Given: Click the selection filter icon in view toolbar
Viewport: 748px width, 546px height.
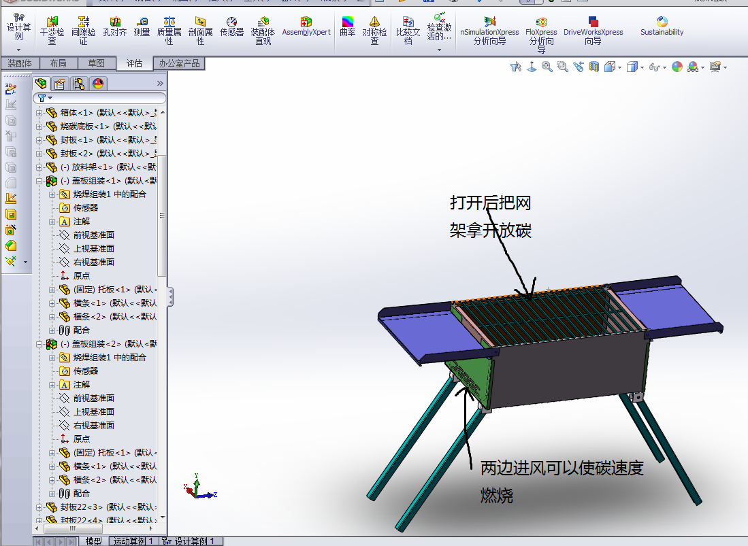Looking at the screenshot, I should coord(516,67).
